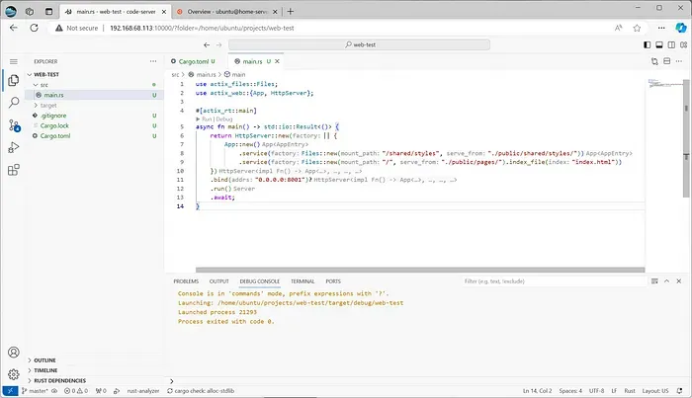This screenshot has width=692, height=398.
Task: Switch to the TERMINAL panel tab
Action: (303, 281)
